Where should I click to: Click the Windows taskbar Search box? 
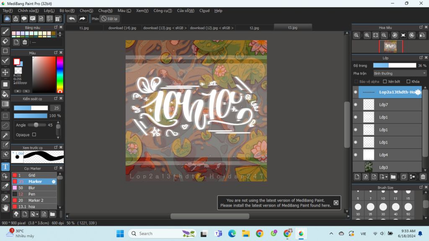(x=162, y=233)
